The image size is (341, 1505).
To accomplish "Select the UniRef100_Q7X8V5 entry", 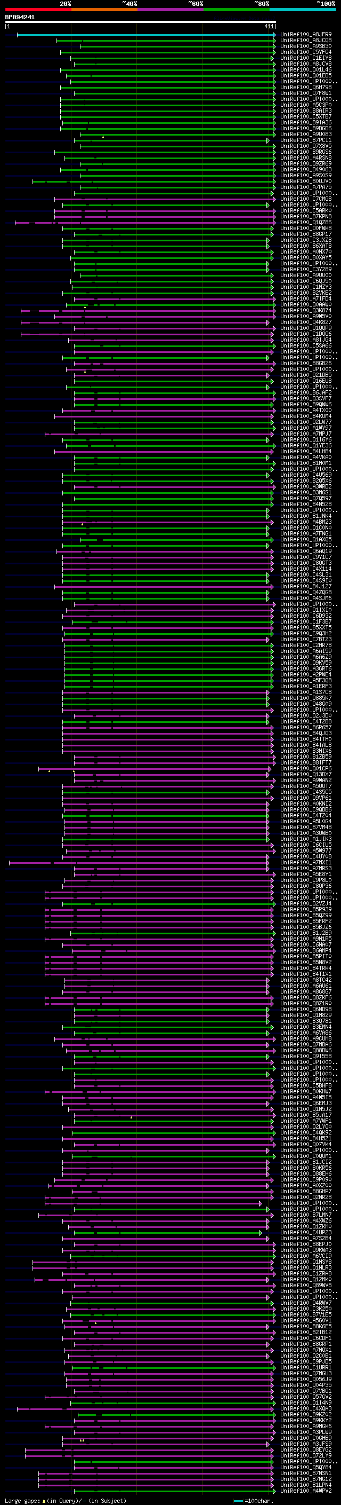I will (x=306, y=146).
